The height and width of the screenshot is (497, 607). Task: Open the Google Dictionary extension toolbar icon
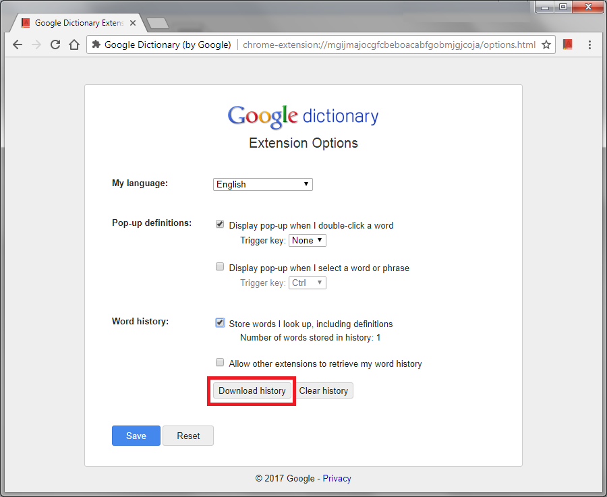[567, 45]
